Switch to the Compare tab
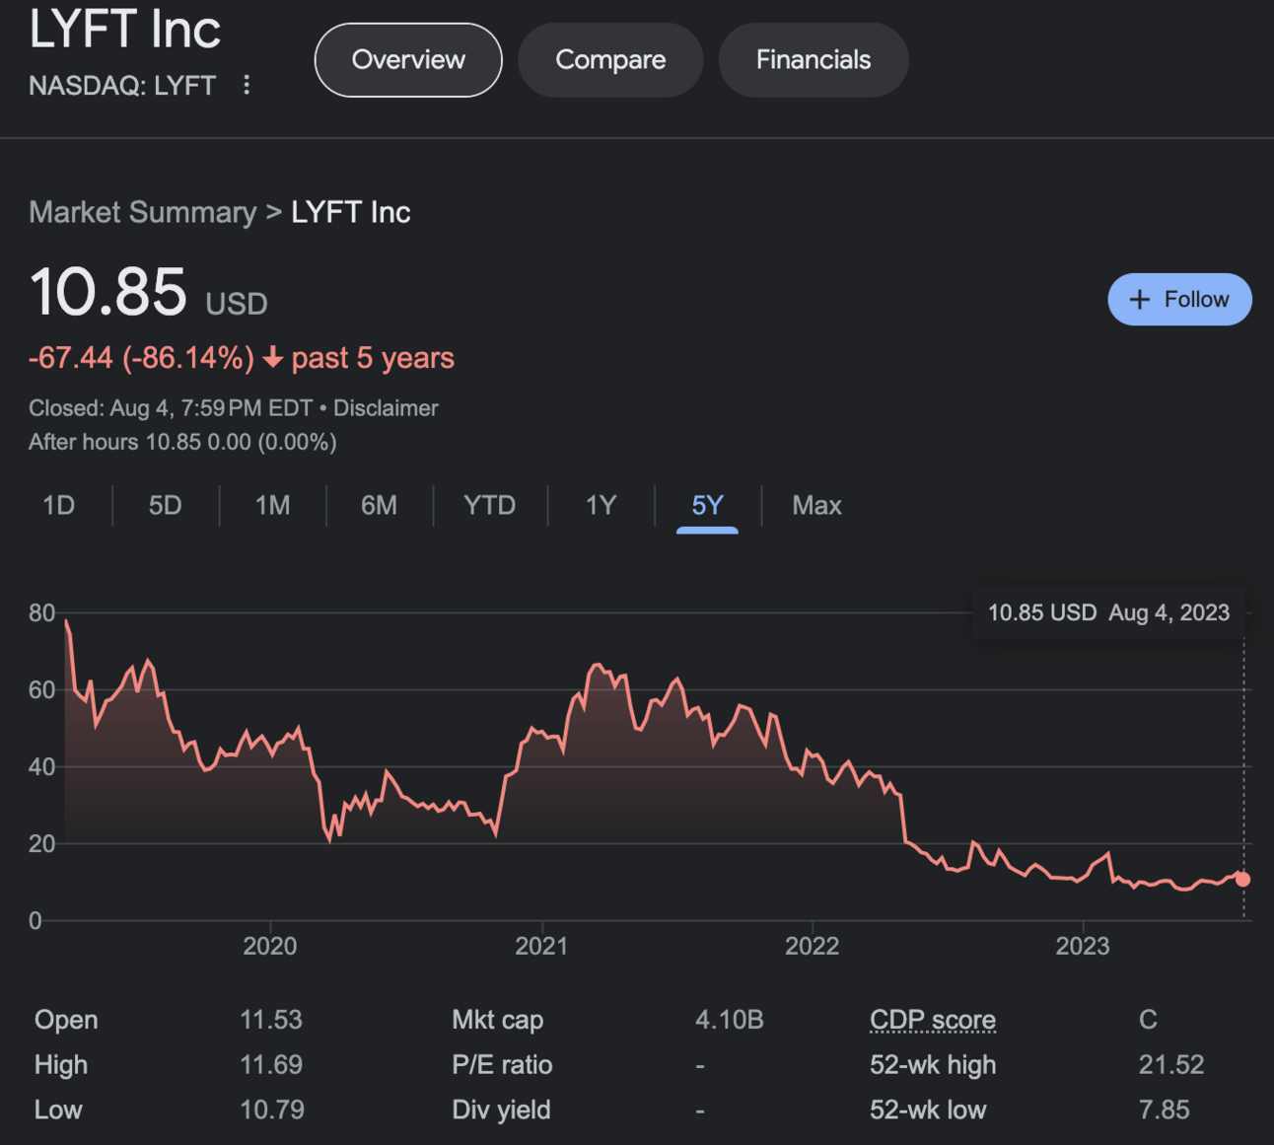This screenshot has height=1145, width=1274. 610,60
